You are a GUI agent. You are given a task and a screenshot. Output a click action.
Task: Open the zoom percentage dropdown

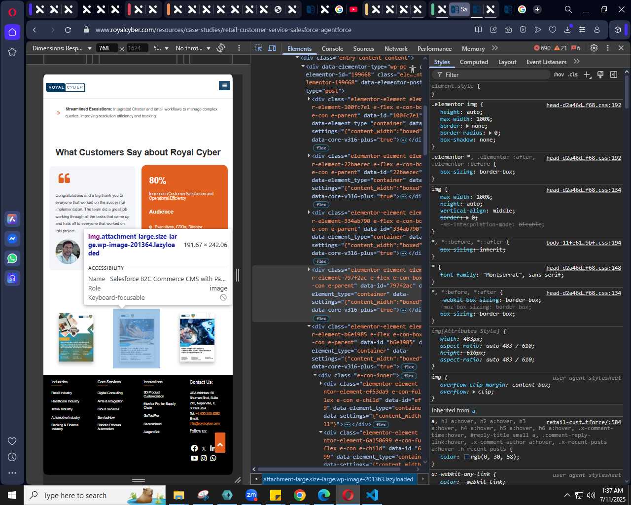[x=161, y=48]
